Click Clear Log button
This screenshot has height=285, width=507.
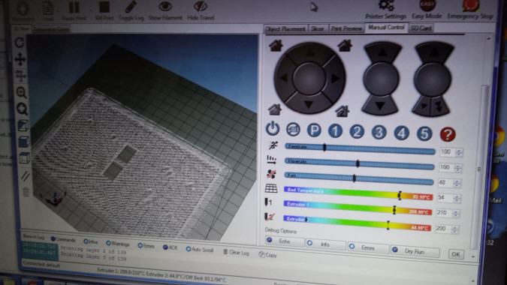click(236, 252)
